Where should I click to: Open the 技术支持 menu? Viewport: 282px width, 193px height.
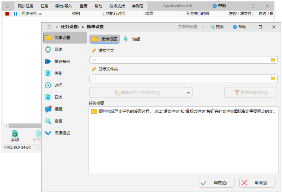tap(117, 6)
